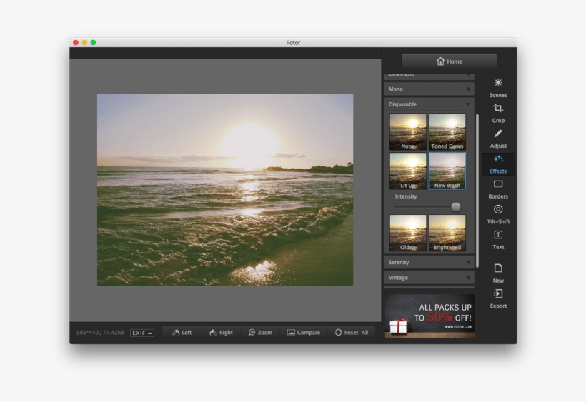586x402 pixels.
Task: Click the Zoom button
Action: point(260,332)
